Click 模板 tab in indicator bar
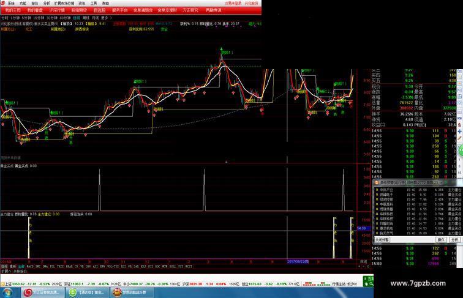Screen dimensions: 463x298 pos(13,266)
